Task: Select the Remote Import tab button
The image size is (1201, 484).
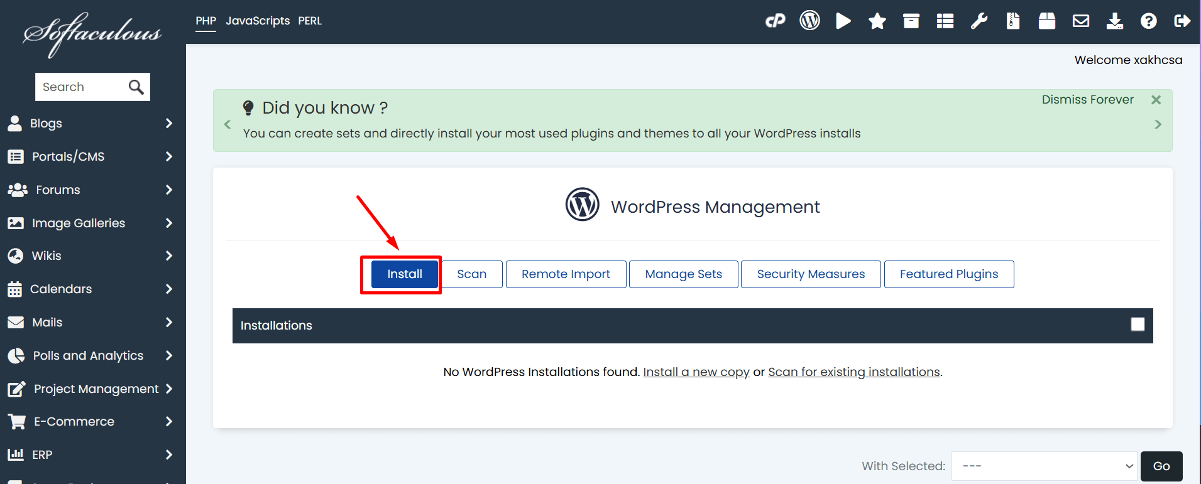Action: point(566,274)
